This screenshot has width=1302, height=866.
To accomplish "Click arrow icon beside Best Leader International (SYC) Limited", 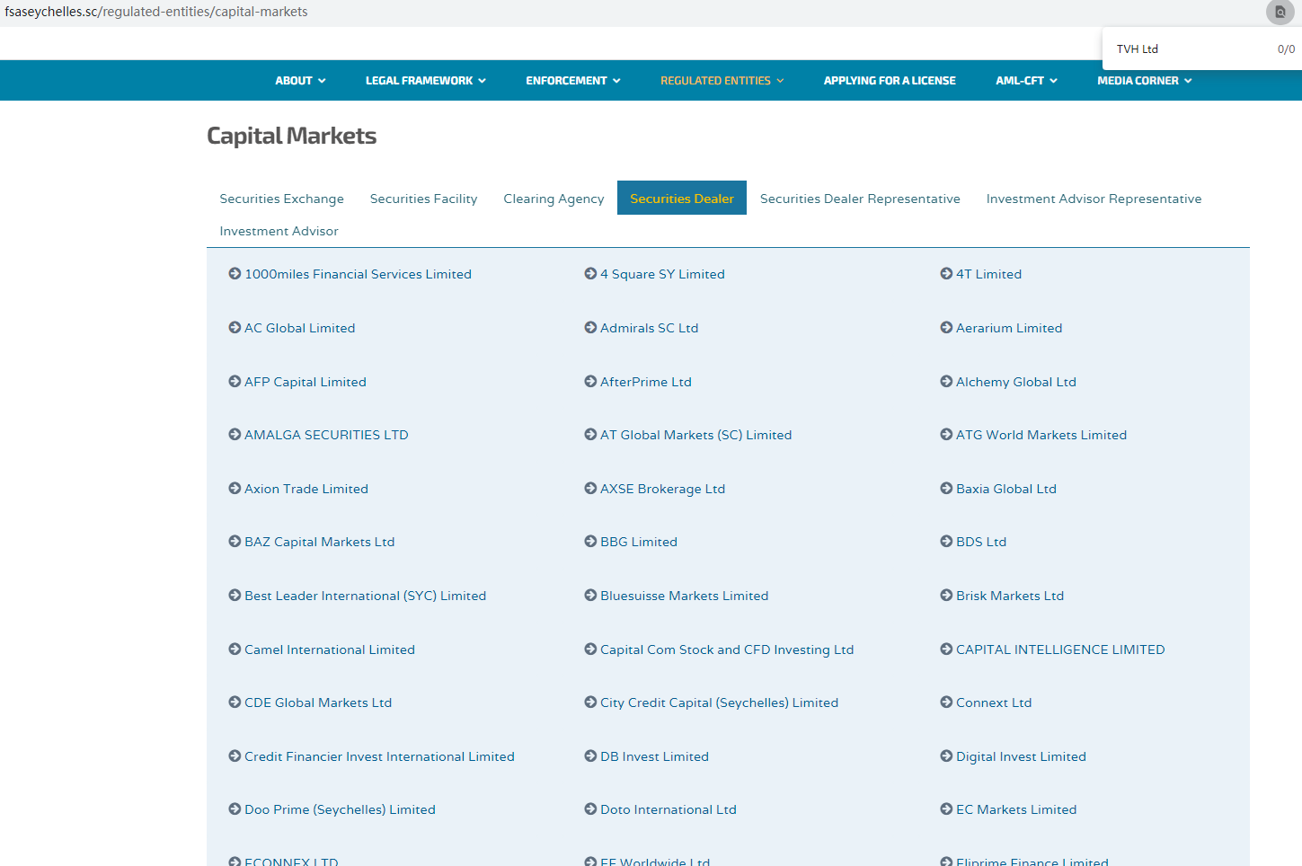I will tap(235, 596).
